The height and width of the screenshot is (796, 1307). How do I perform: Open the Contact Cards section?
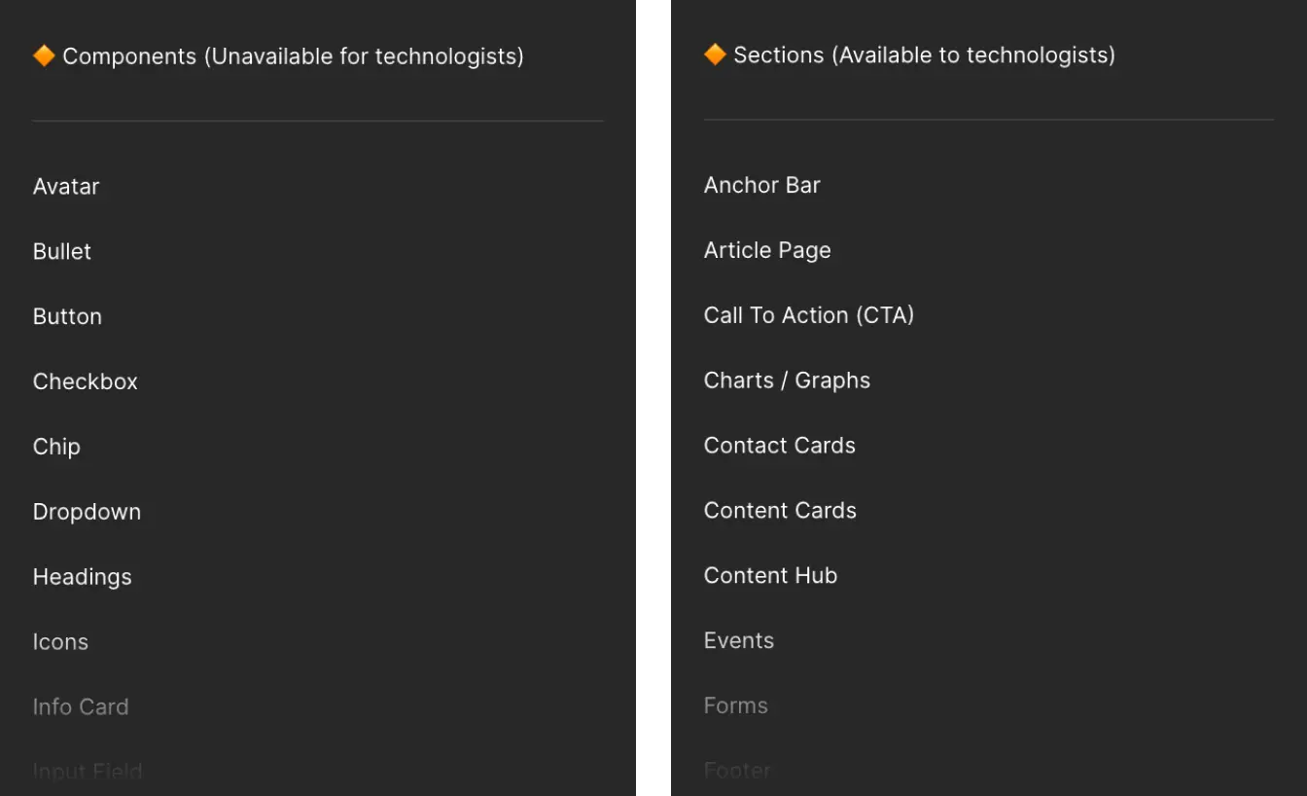780,446
